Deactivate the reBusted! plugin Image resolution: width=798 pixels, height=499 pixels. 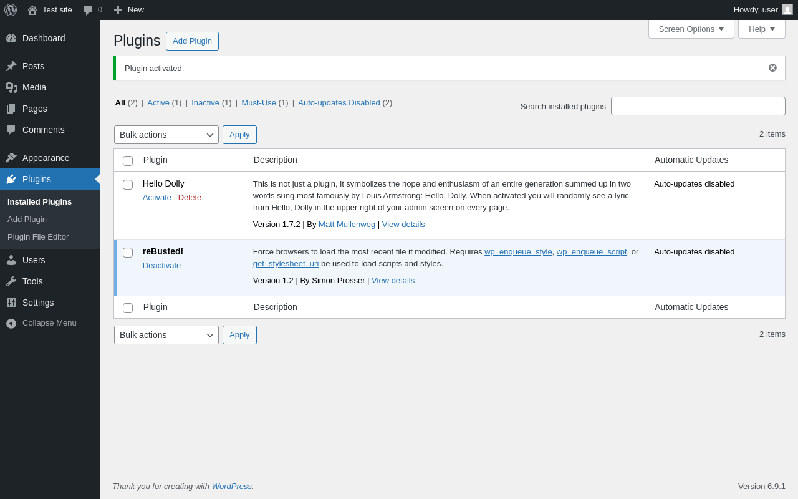161,265
